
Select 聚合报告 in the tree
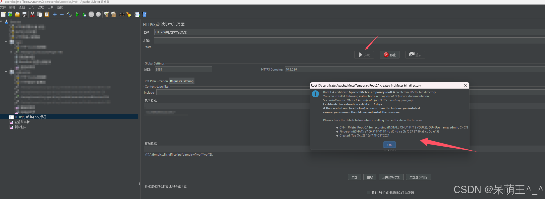[x=21, y=127]
